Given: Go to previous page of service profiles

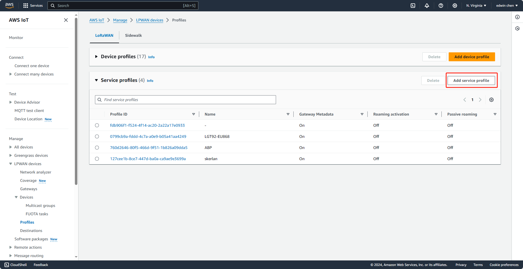Looking at the screenshot, I should [x=465, y=100].
